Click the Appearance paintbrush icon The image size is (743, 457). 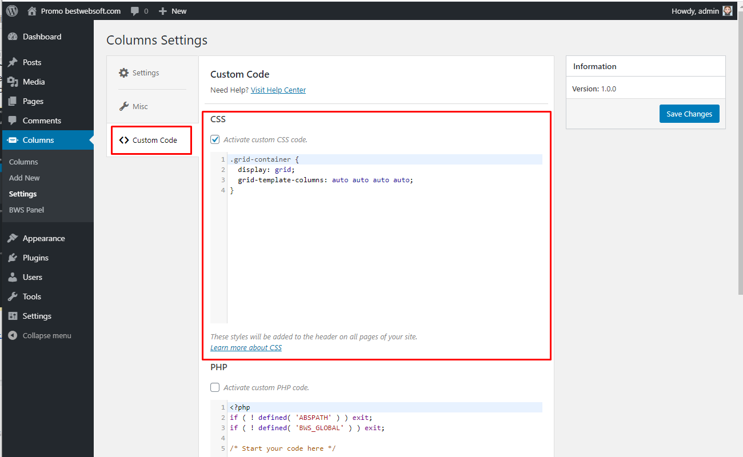[x=13, y=238]
